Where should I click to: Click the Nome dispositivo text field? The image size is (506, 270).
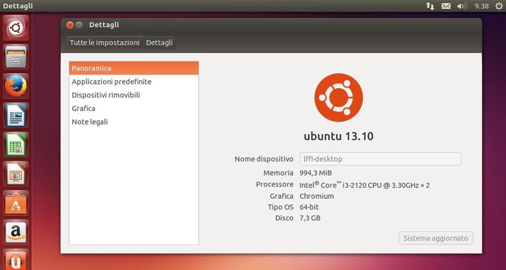pyautogui.click(x=380, y=159)
